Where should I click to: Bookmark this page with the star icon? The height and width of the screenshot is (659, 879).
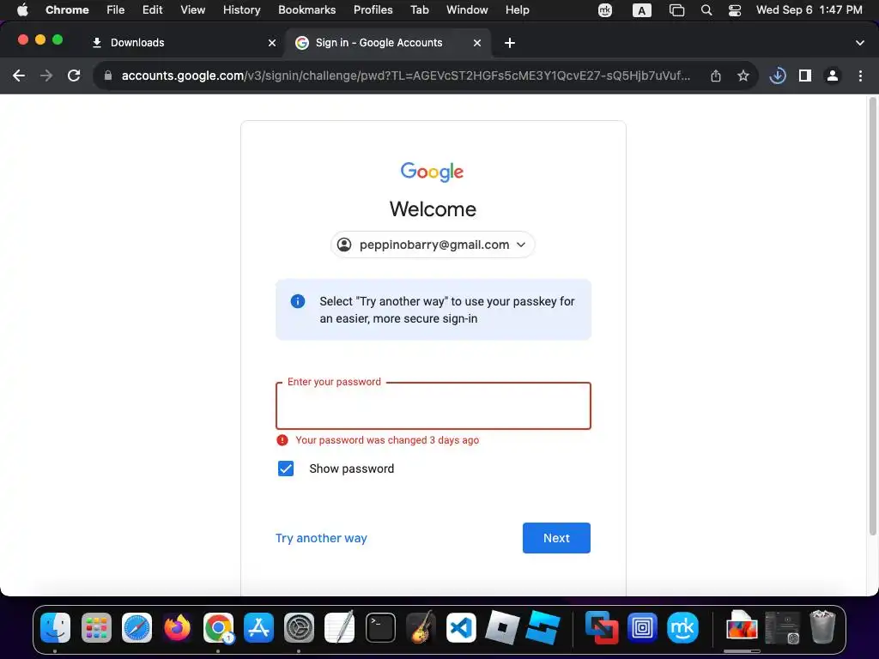coord(743,76)
